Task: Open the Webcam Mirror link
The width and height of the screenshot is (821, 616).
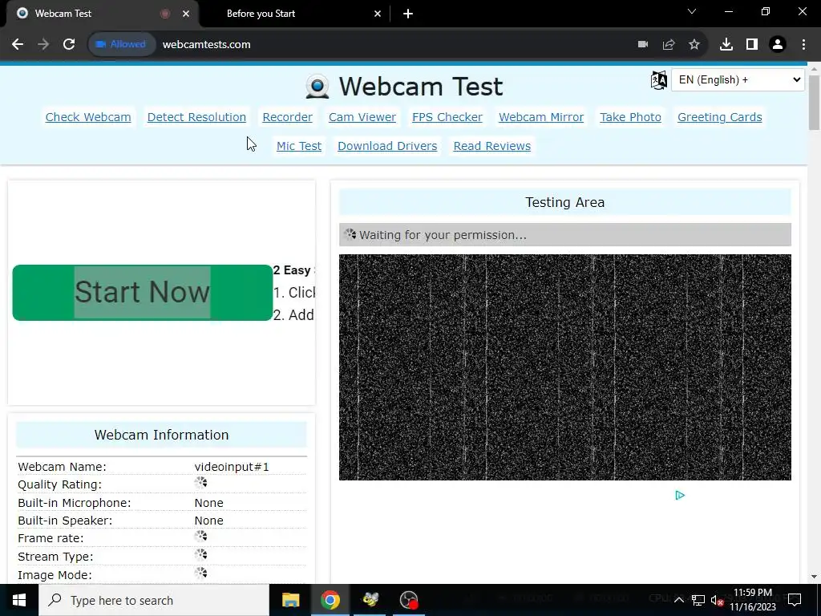Action: tap(541, 117)
